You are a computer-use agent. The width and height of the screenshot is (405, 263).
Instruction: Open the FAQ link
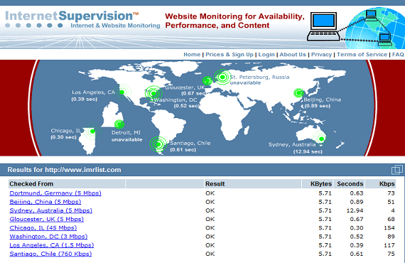click(398, 55)
